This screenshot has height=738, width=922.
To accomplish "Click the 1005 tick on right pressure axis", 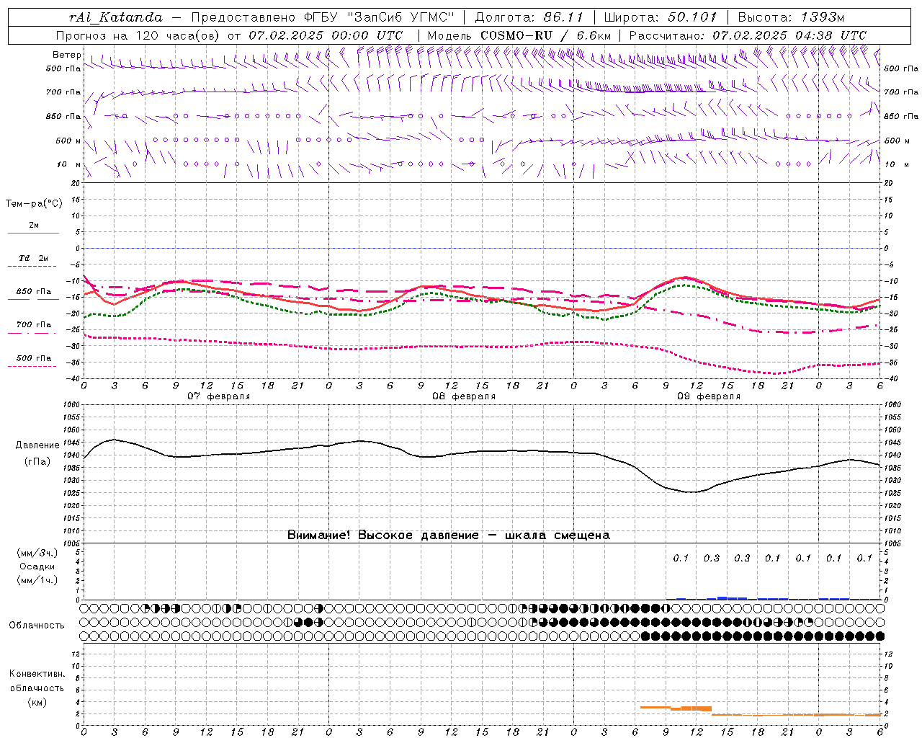I will [x=892, y=543].
